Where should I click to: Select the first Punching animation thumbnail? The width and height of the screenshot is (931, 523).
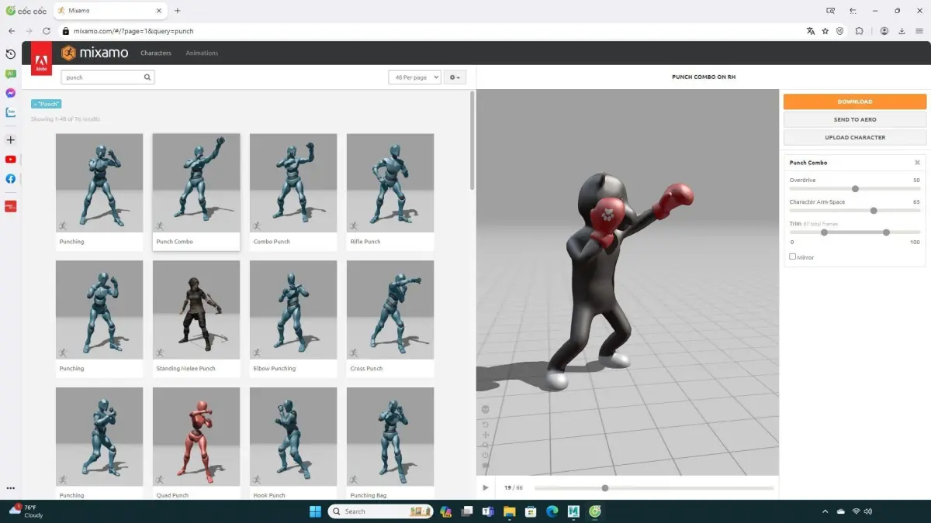(99, 184)
